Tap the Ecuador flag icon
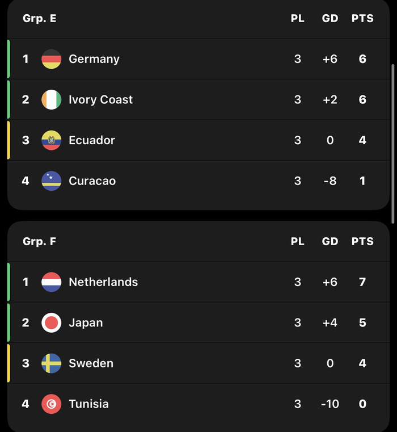 51,140
